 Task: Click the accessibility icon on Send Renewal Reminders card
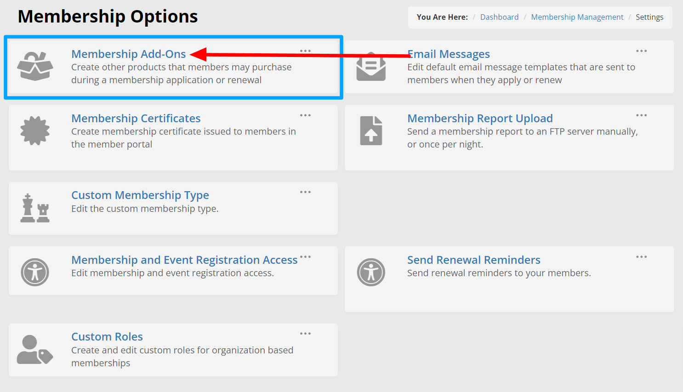click(x=371, y=272)
